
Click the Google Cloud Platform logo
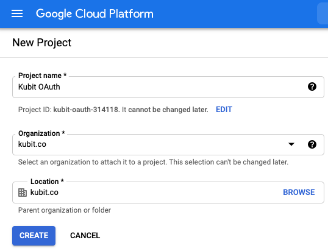[x=94, y=14]
